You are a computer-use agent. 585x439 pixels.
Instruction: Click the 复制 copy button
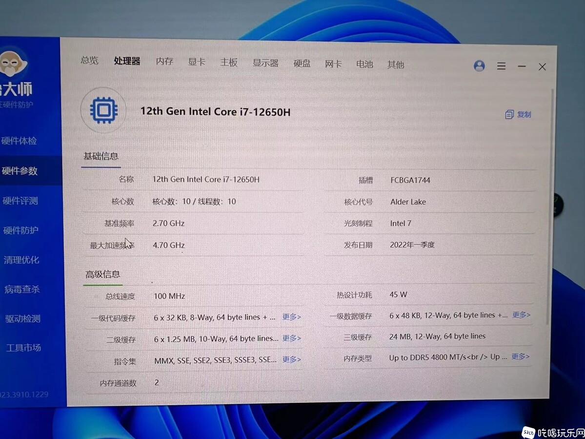[x=518, y=115]
